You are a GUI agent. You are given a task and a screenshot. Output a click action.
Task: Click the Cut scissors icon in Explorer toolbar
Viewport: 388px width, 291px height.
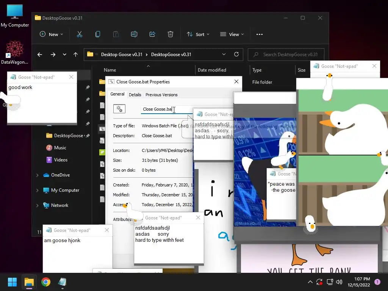point(79,34)
